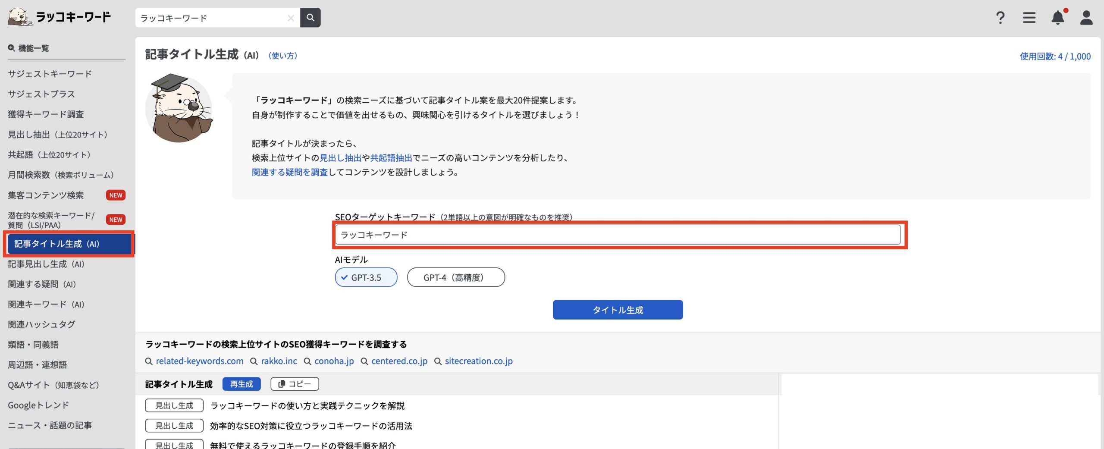Open the conoha.jp link

334,361
